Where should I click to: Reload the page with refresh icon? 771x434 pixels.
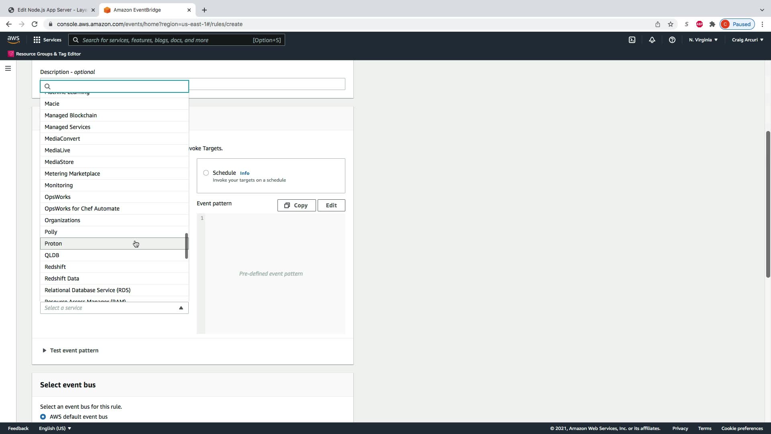35,24
